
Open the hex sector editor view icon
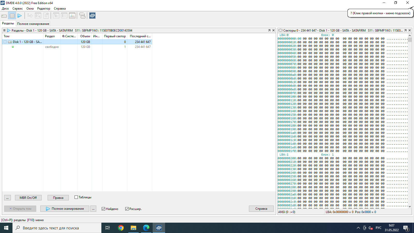pyautogui.click(x=72, y=16)
